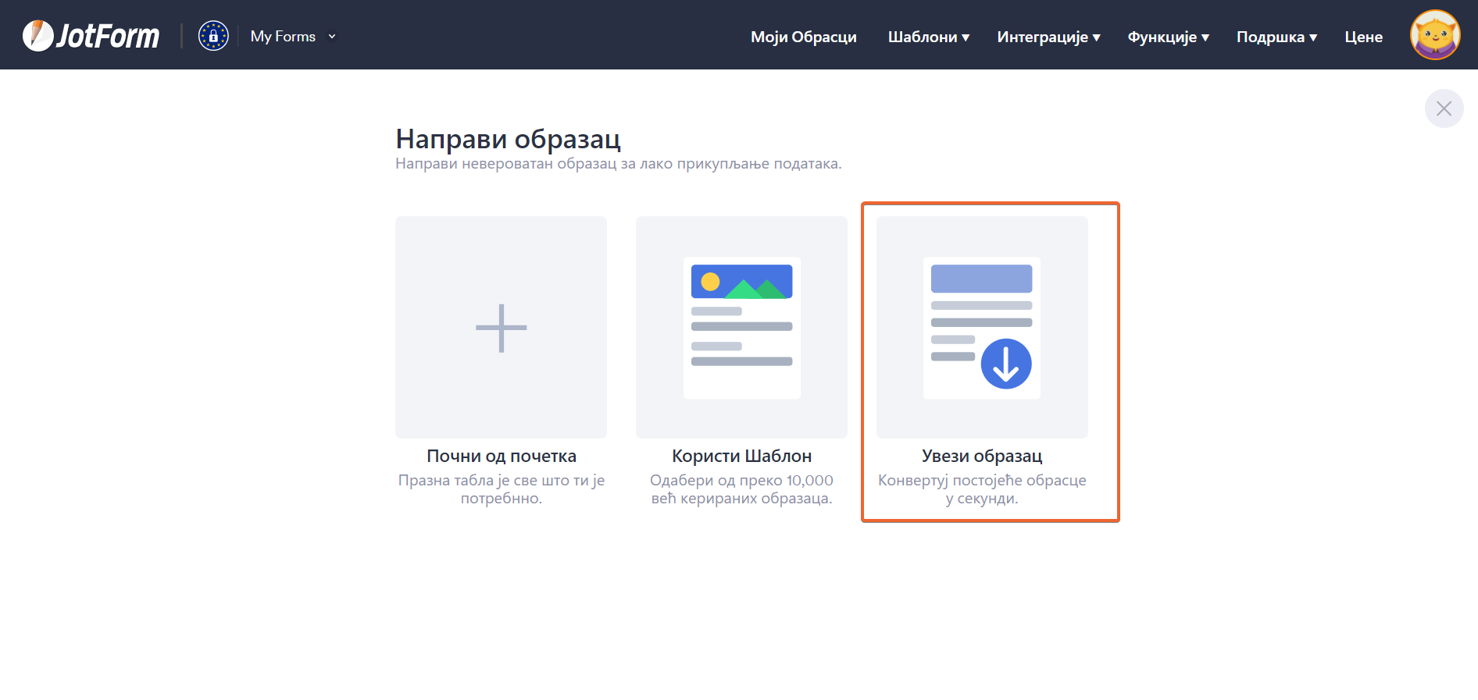The height and width of the screenshot is (700, 1478).
Task: Expand the Интеграције menu
Action: tap(1048, 37)
